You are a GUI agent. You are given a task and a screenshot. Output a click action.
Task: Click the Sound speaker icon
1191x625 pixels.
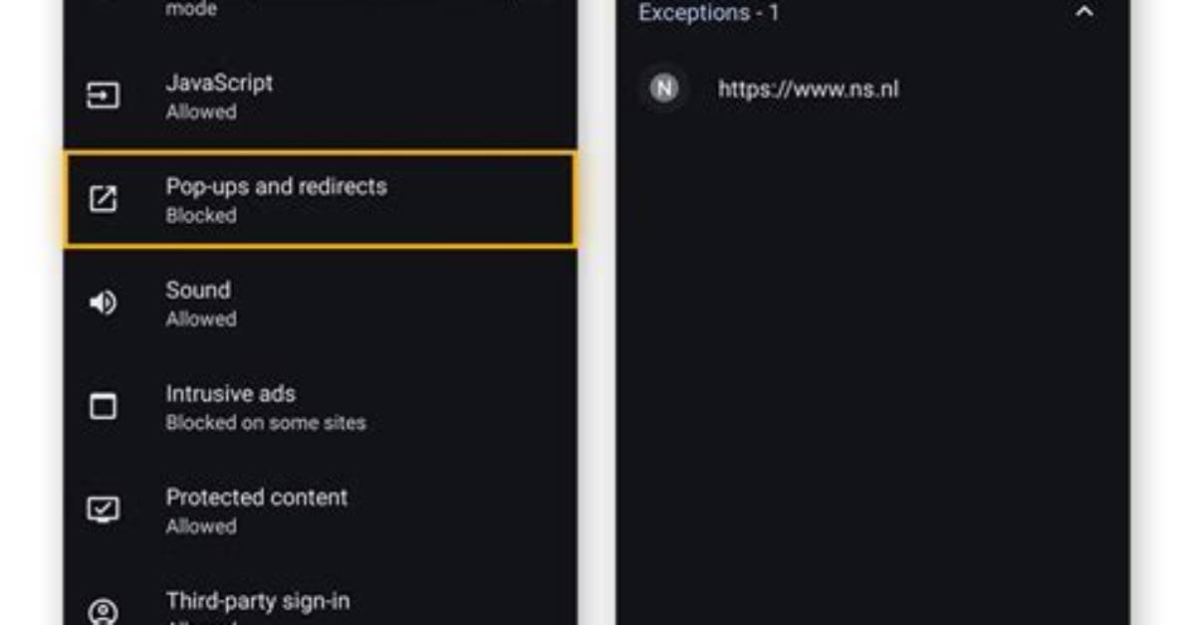click(103, 303)
